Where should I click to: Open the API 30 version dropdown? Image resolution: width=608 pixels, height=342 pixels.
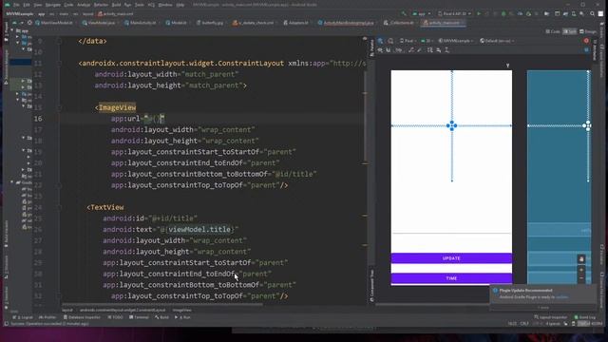point(427,41)
